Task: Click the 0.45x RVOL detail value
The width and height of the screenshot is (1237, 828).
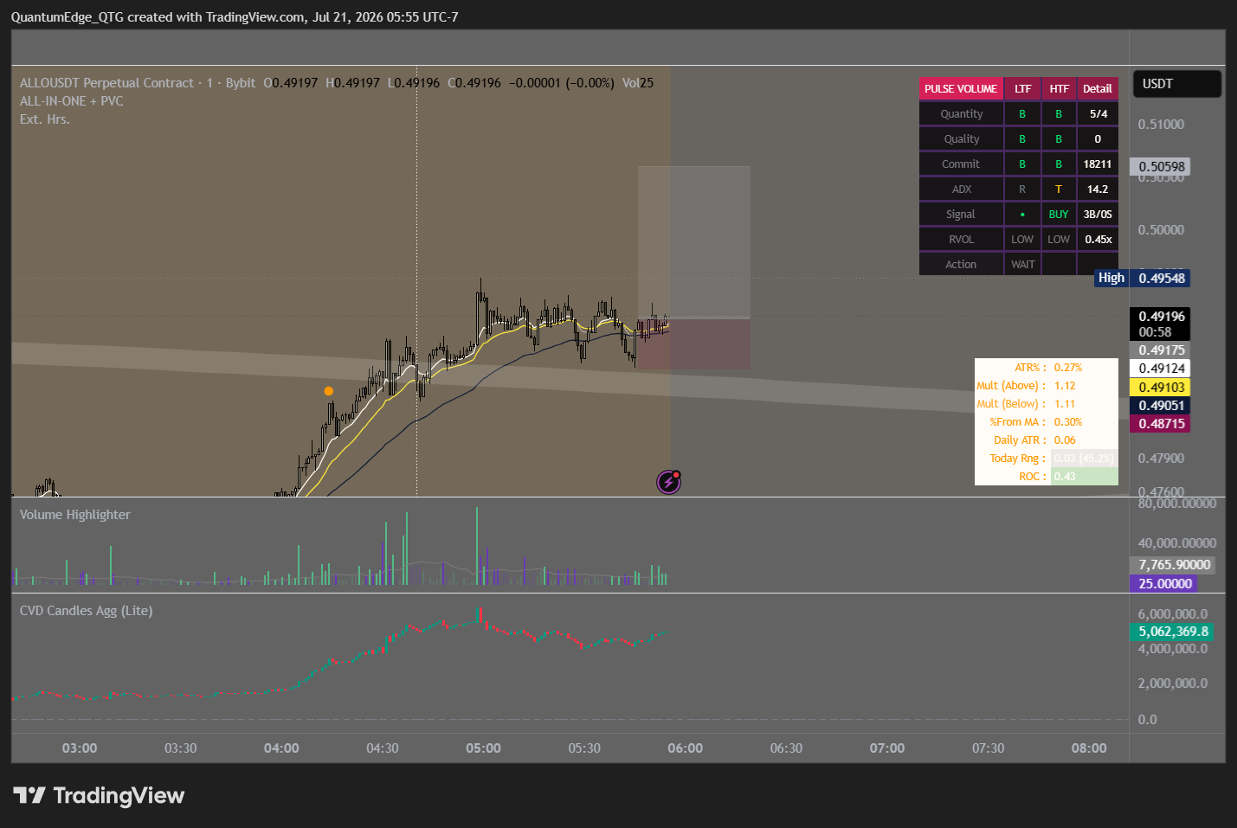Action: coord(1098,240)
